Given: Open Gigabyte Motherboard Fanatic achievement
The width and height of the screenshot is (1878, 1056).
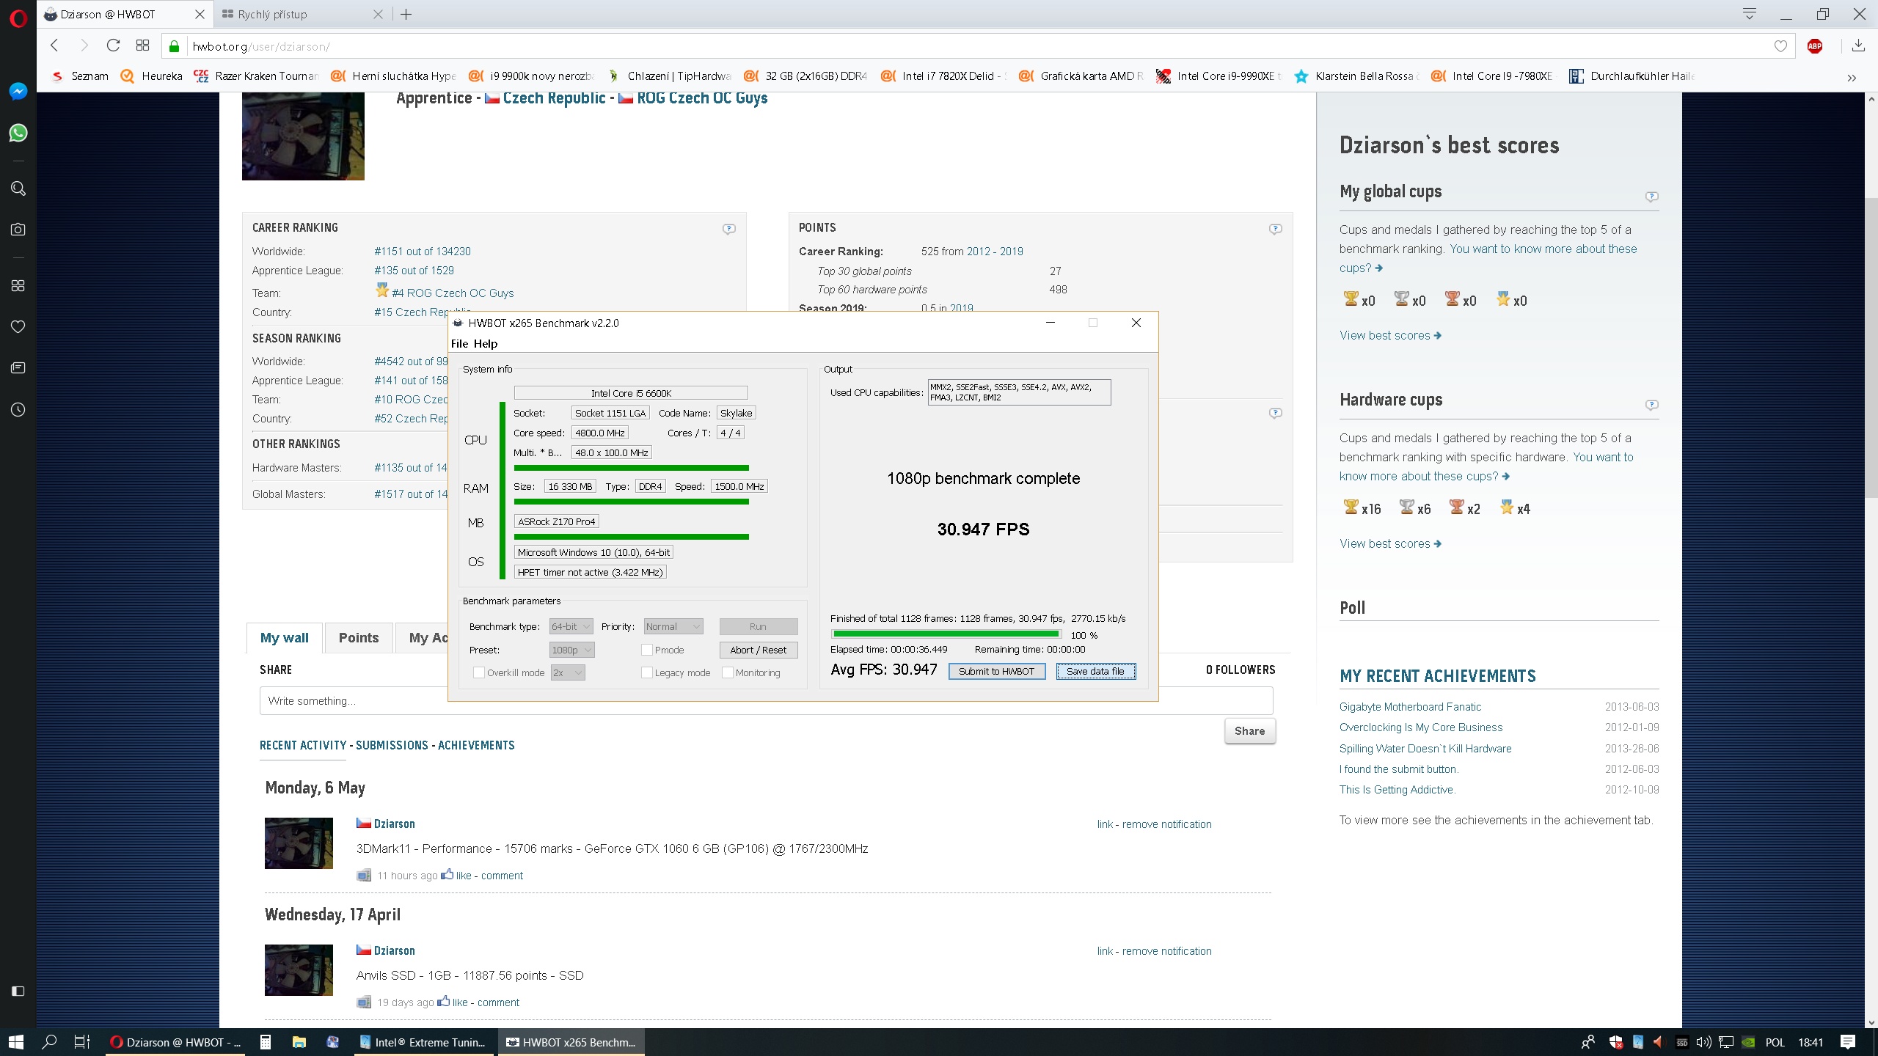Looking at the screenshot, I should (x=1410, y=707).
